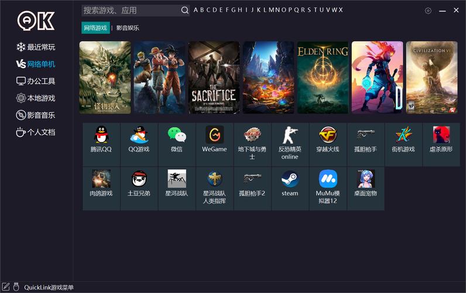Launch 星河战队人类指挥 icon
The image size is (466, 293).
point(215,179)
